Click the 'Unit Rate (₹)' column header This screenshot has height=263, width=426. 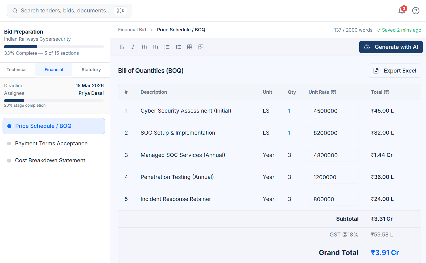(322, 92)
